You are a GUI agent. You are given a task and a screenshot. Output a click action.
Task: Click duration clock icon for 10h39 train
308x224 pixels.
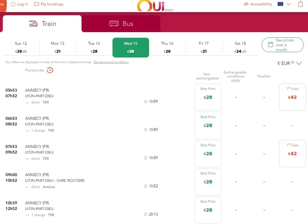146,214
